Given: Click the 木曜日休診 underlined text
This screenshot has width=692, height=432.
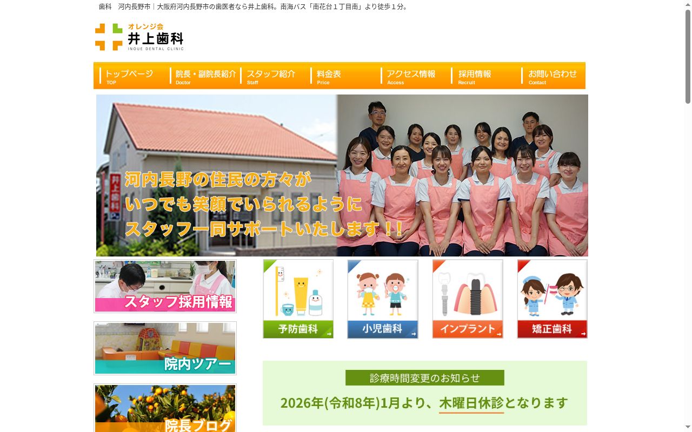Looking at the screenshot, I should tap(471, 403).
